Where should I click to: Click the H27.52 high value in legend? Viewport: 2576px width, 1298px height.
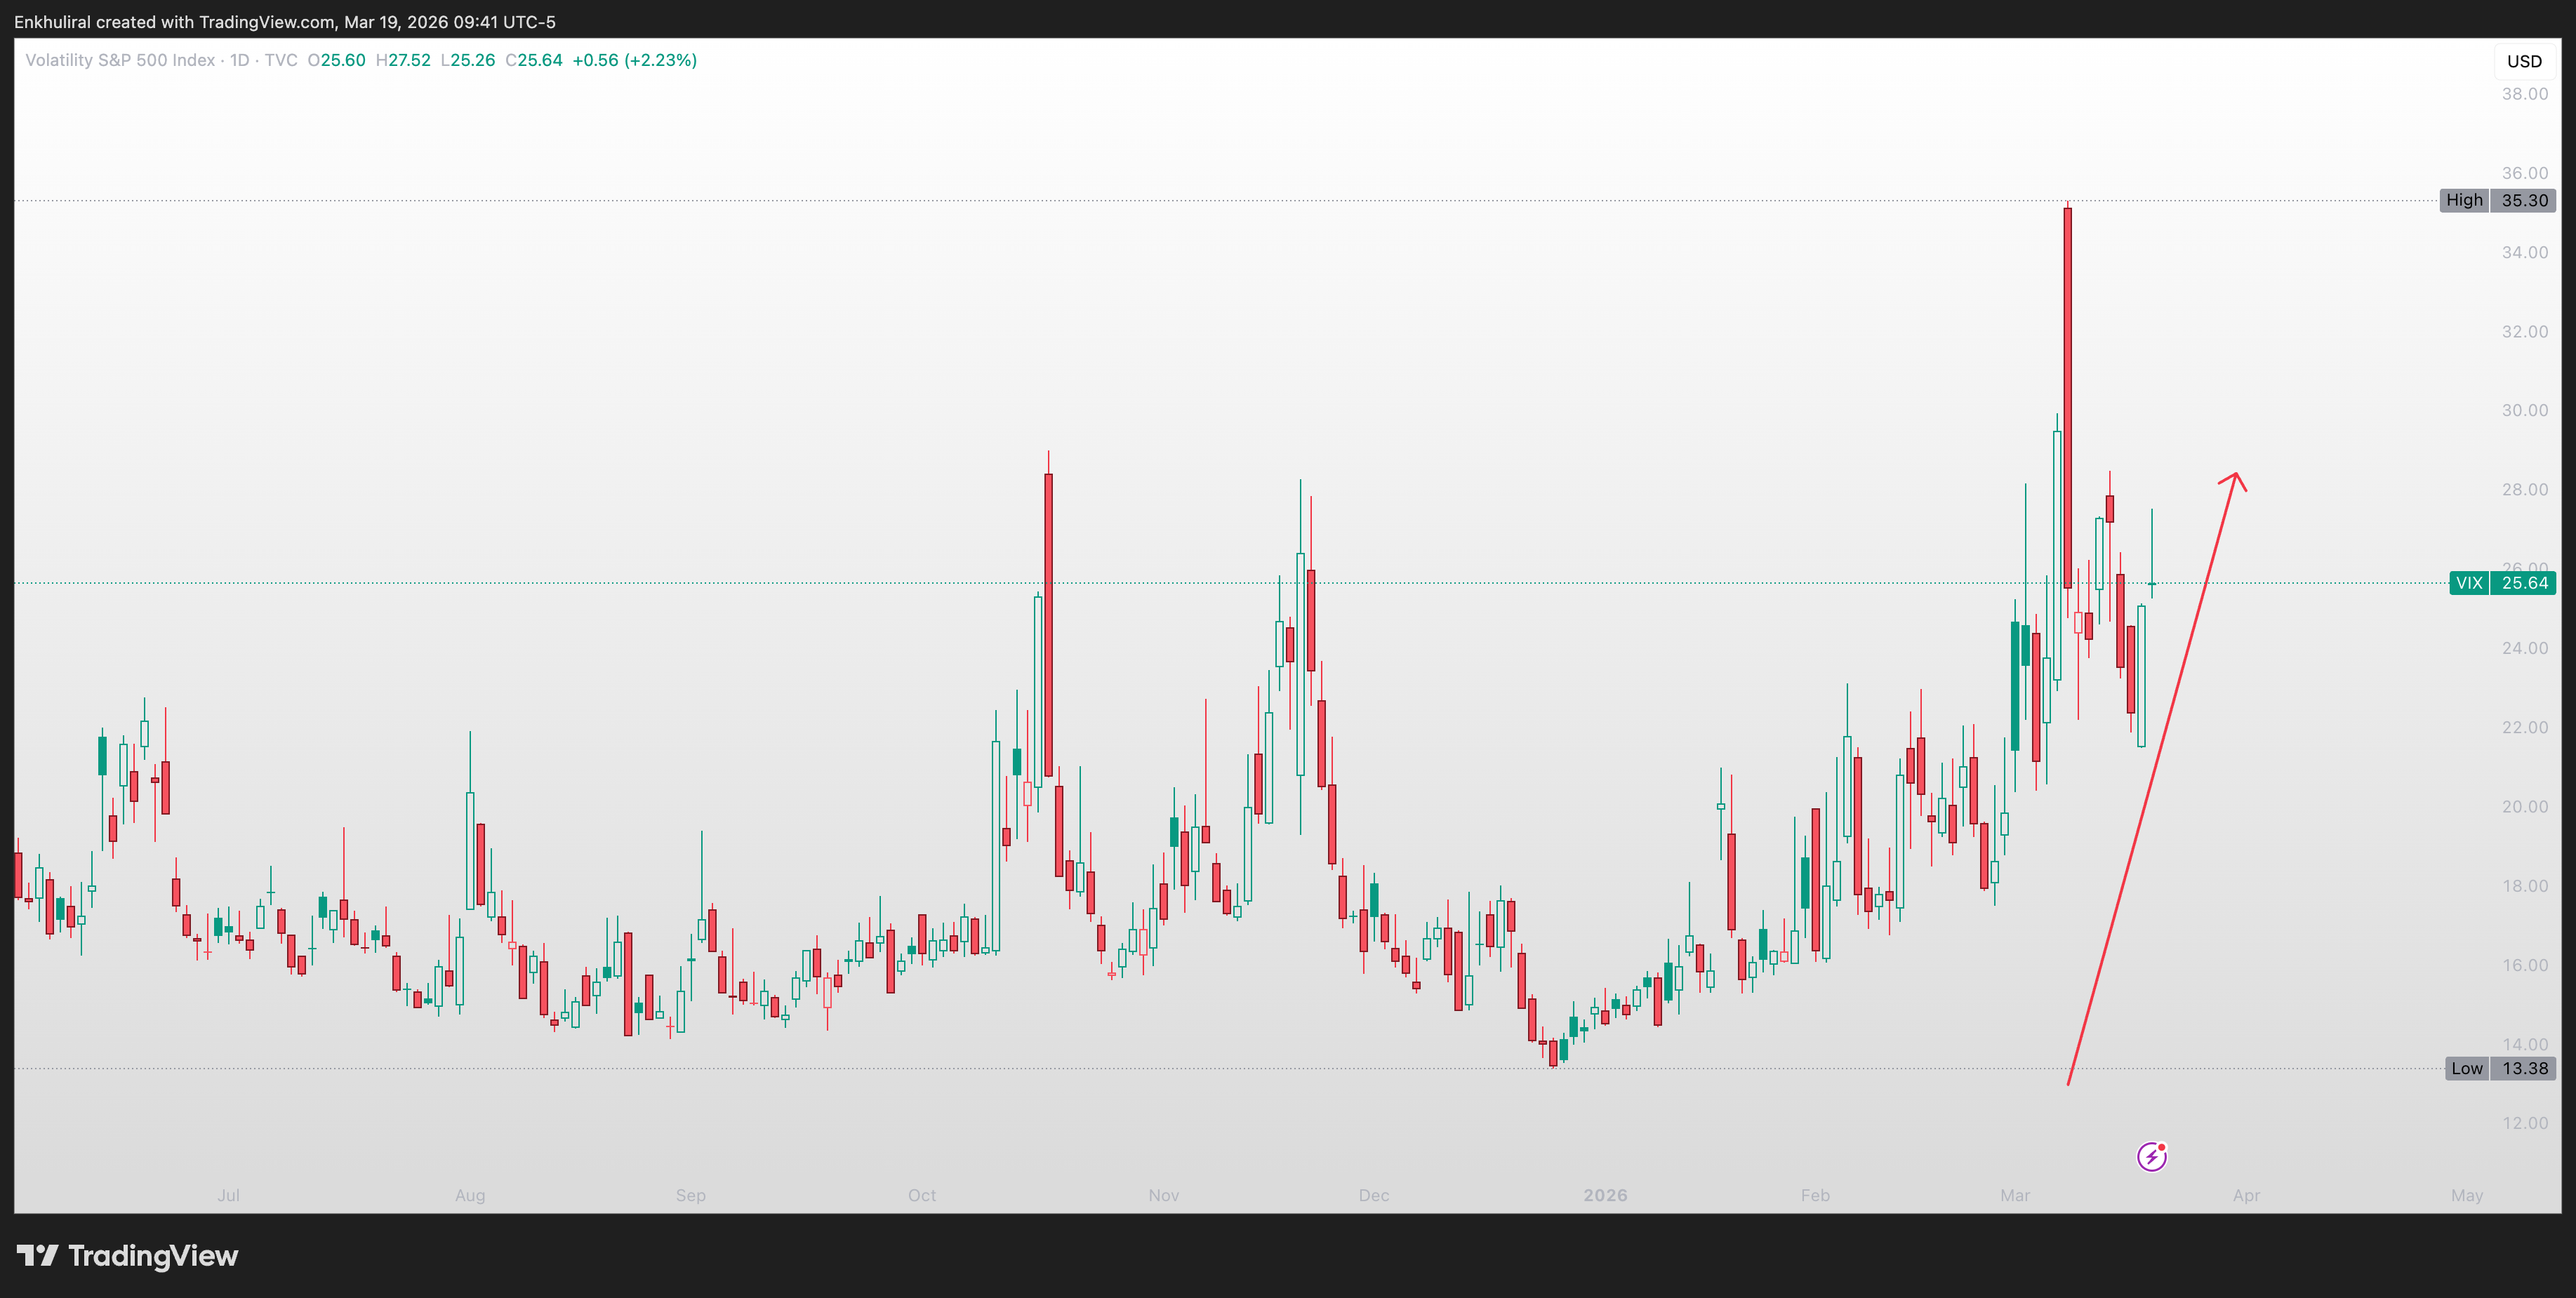[x=403, y=60]
